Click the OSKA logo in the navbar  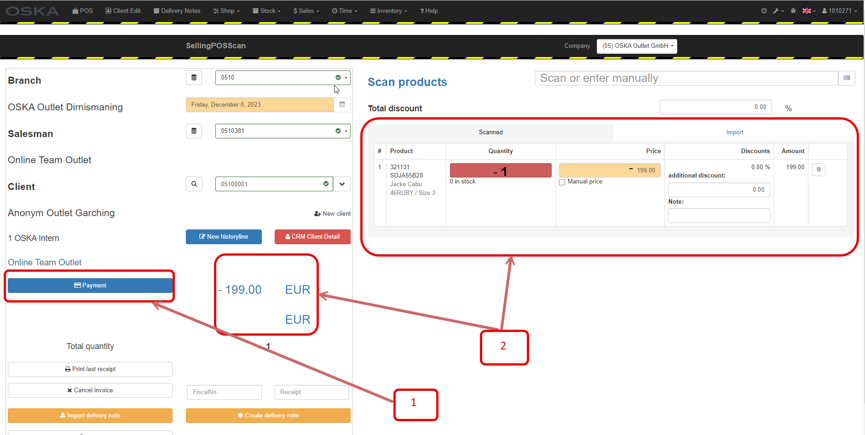[32, 11]
